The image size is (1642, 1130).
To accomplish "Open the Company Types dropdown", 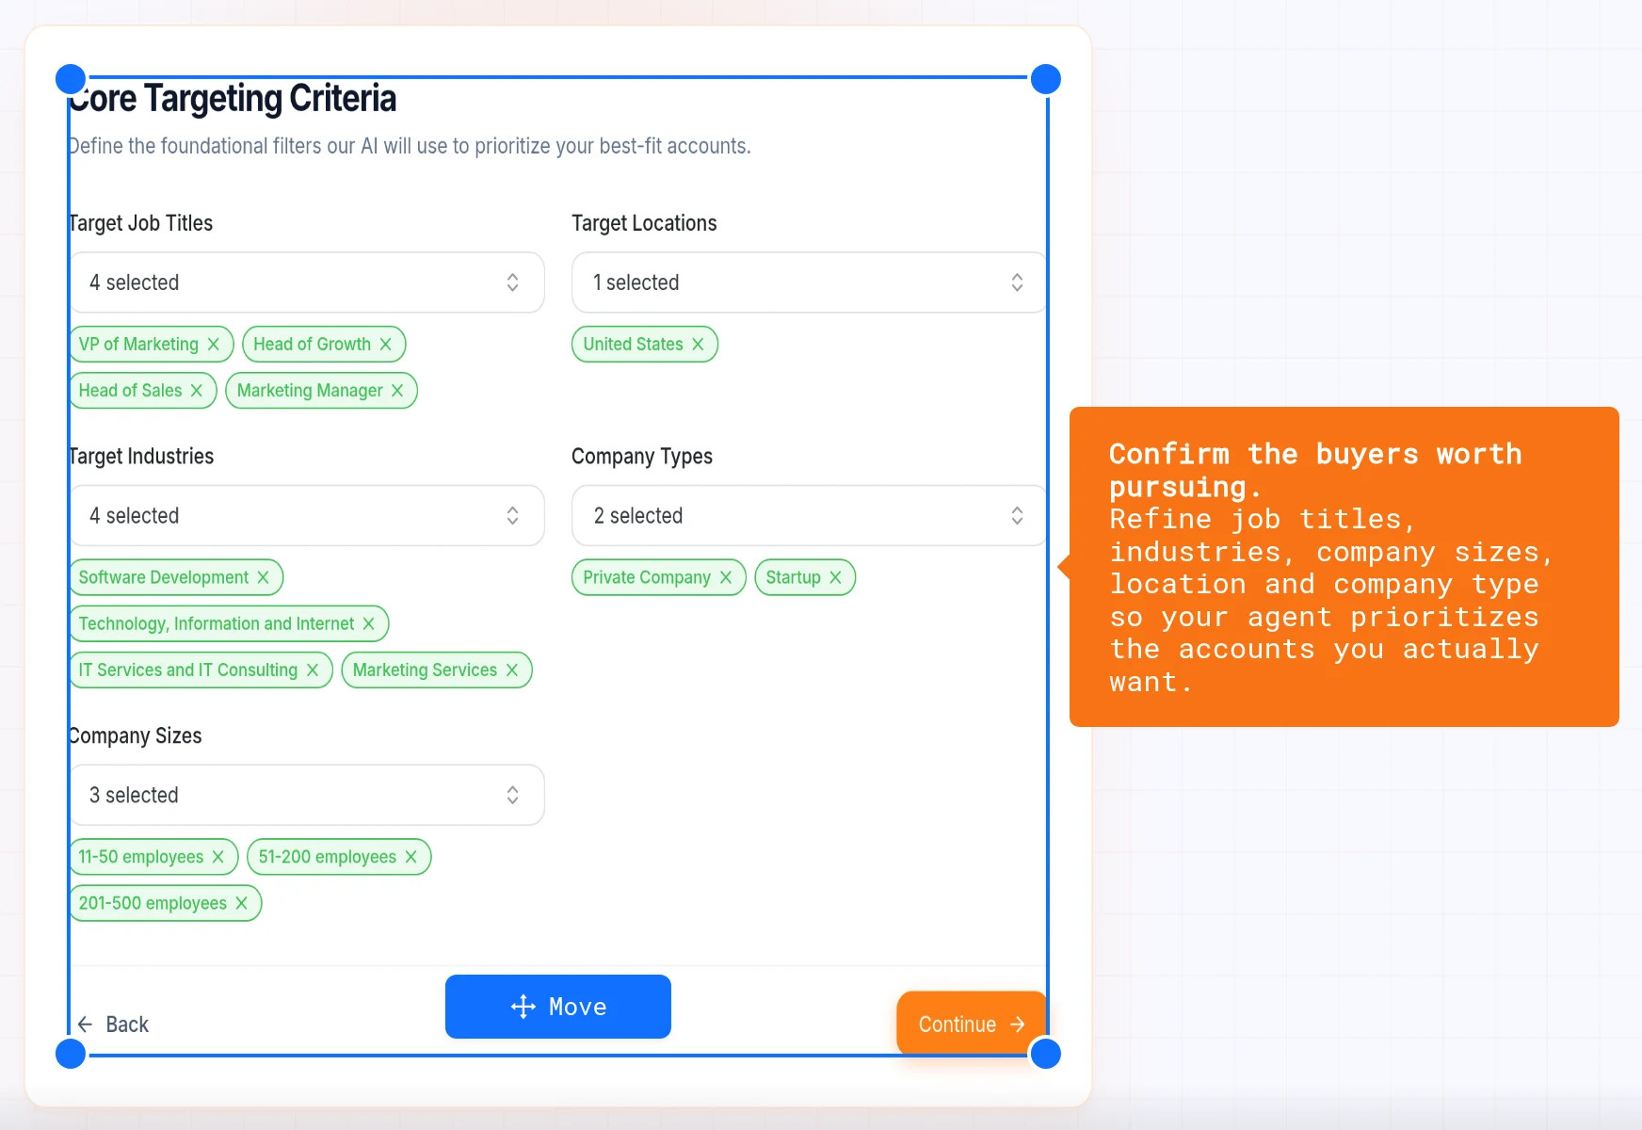I will [810, 516].
